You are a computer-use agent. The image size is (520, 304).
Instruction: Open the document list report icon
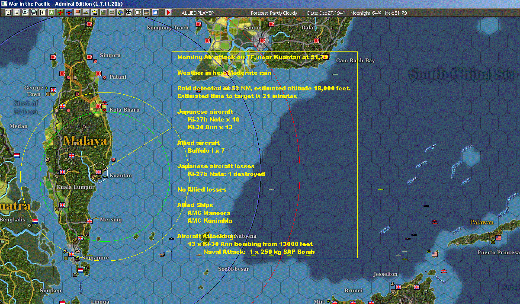pyautogui.click(x=17, y=13)
